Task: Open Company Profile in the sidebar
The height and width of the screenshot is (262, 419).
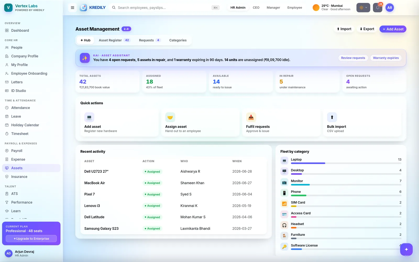Action: [x=31, y=56]
